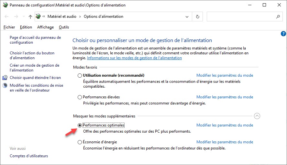Open the address bar history dropdown
Image resolution: width=287 pixels, height=165 pixels.
187,16
